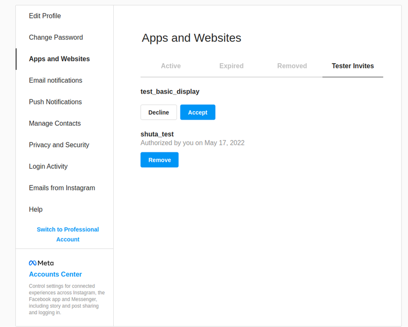Image resolution: width=408 pixels, height=327 pixels.
Task: Click the shuta_test app name
Action: [x=157, y=134]
